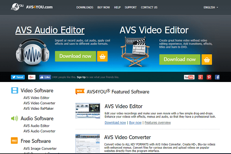Open the ENGLISH language dropdown
This screenshot has width=231, height=154.
coord(211,7)
